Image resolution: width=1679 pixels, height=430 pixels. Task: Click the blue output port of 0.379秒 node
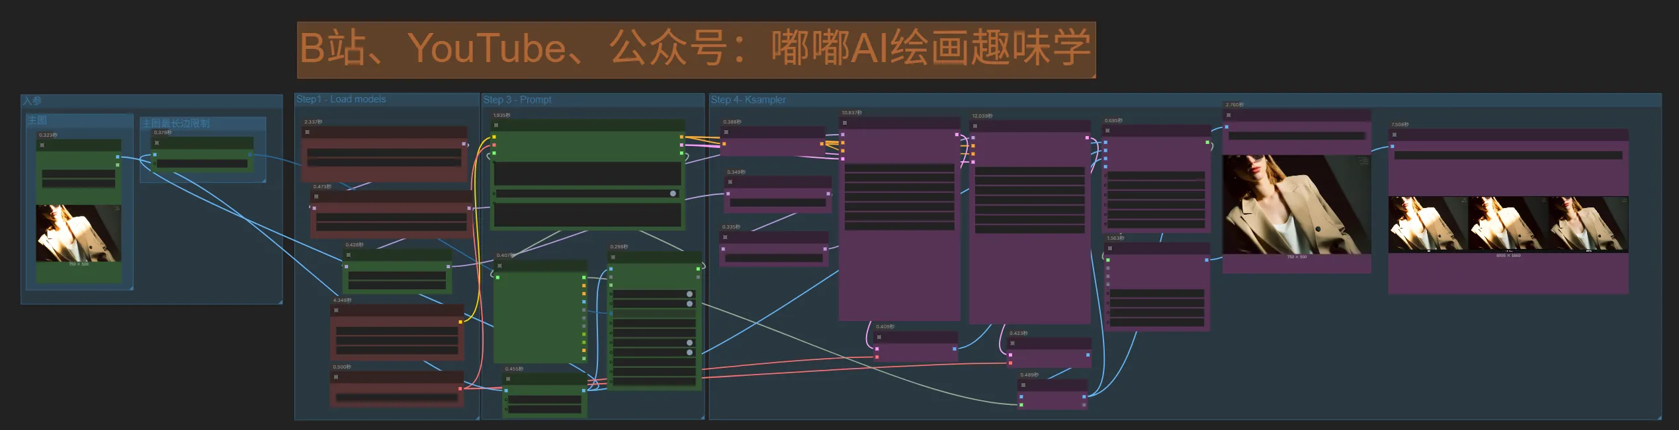250,155
